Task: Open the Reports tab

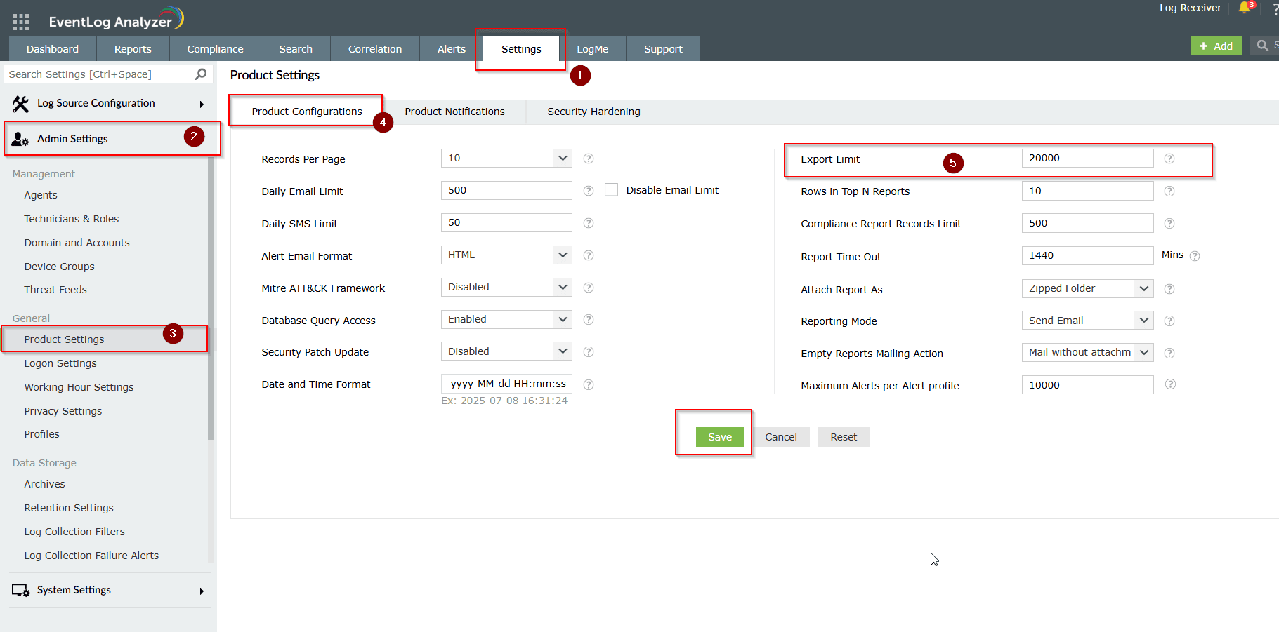Action: 133,49
